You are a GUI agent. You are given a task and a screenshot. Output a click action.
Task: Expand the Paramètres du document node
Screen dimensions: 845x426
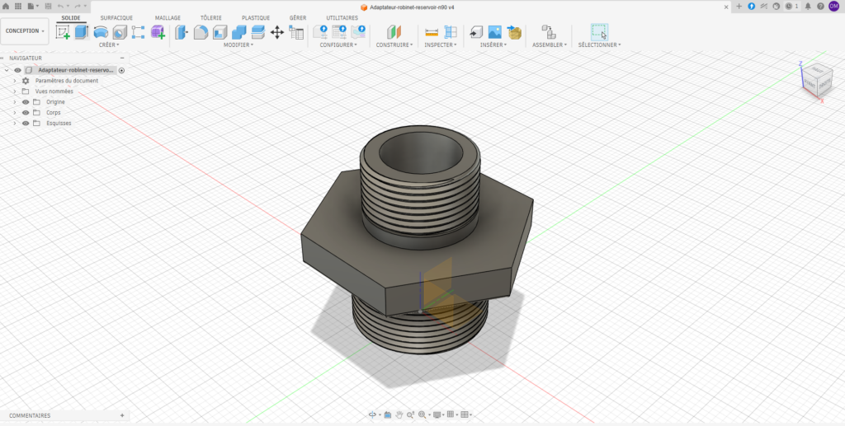coord(15,81)
